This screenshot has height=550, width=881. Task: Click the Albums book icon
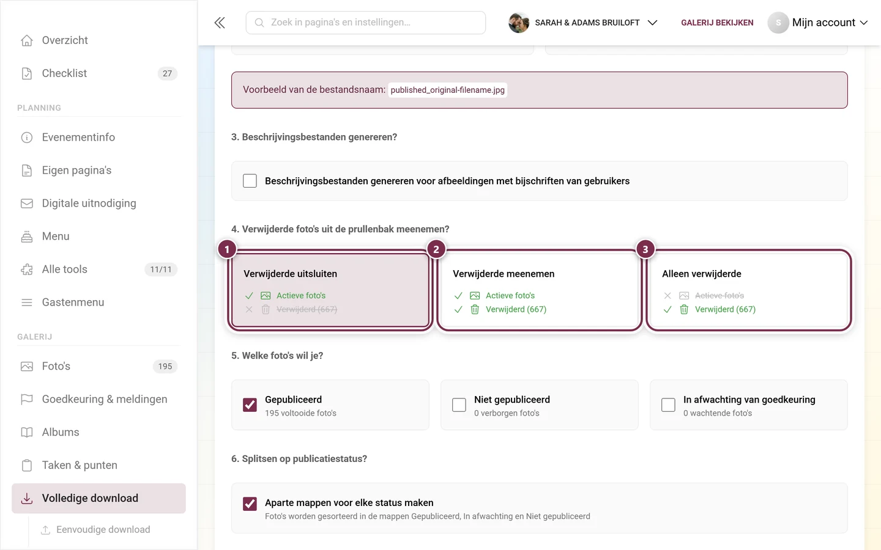(27, 433)
